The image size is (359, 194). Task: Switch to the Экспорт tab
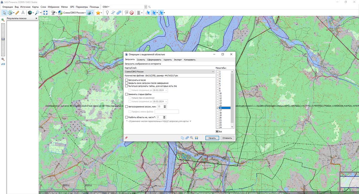[178, 60]
